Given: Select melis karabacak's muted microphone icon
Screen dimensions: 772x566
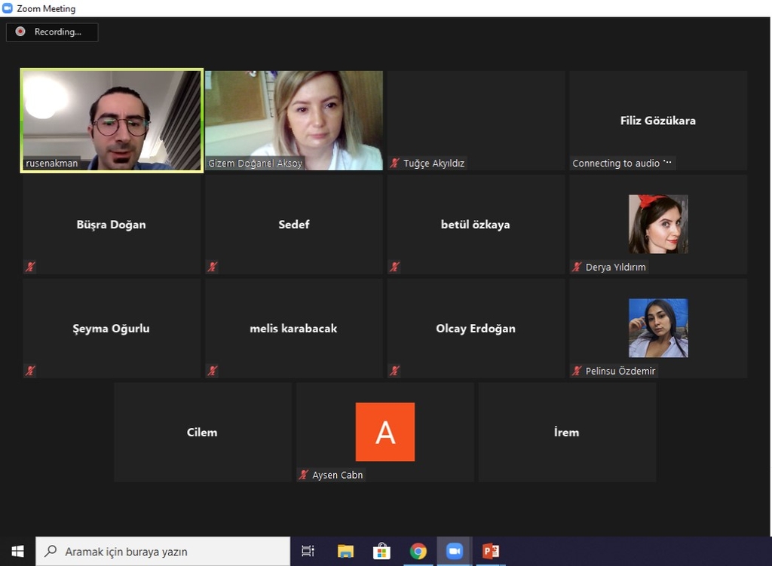Looking at the screenshot, I should [x=213, y=371].
